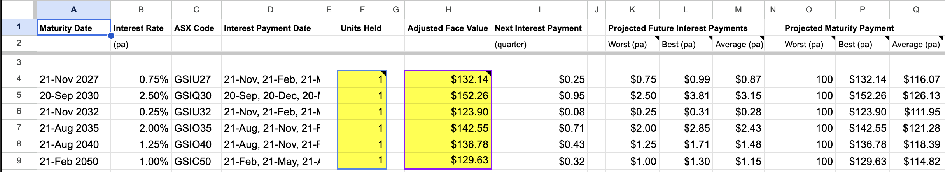Select Maturity Date 21-Feb 2050 cell
Image resolution: width=945 pixels, height=172 pixels.
74,161
